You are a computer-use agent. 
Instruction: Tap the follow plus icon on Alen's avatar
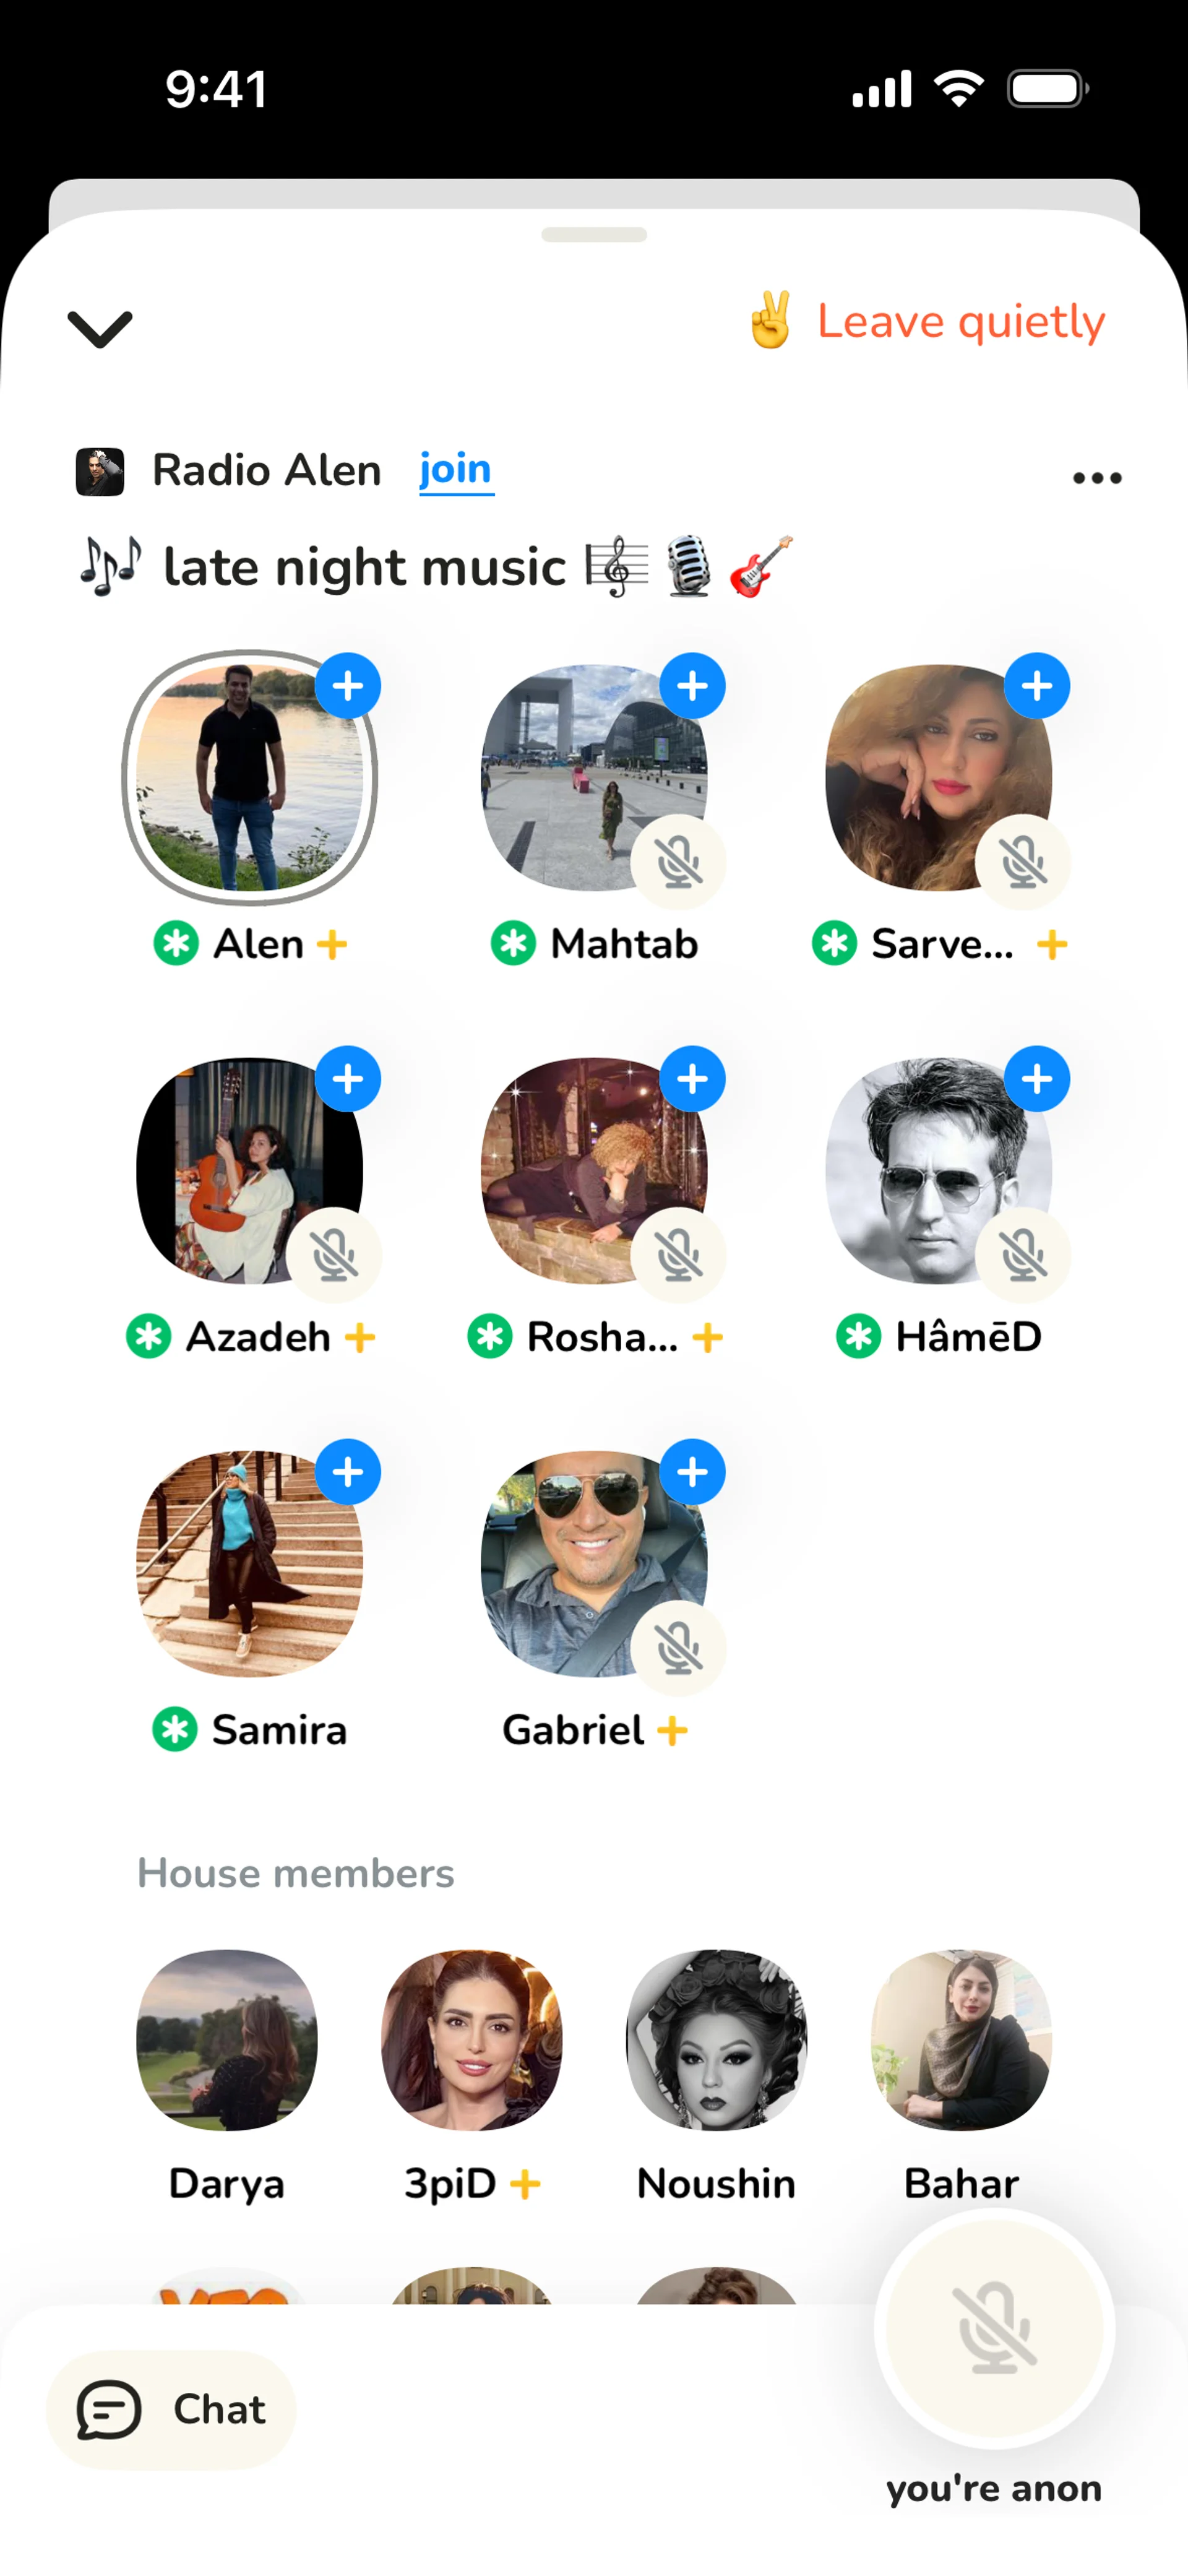coord(347,686)
